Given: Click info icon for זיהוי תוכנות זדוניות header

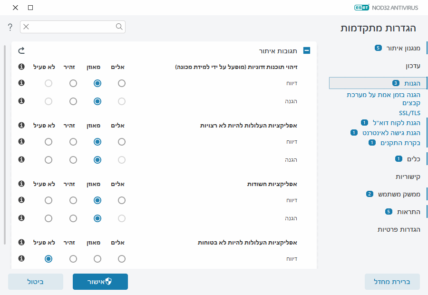Looking at the screenshot, I should 21,67.
